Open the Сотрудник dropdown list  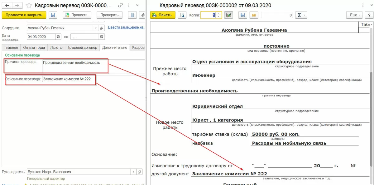click(96, 28)
